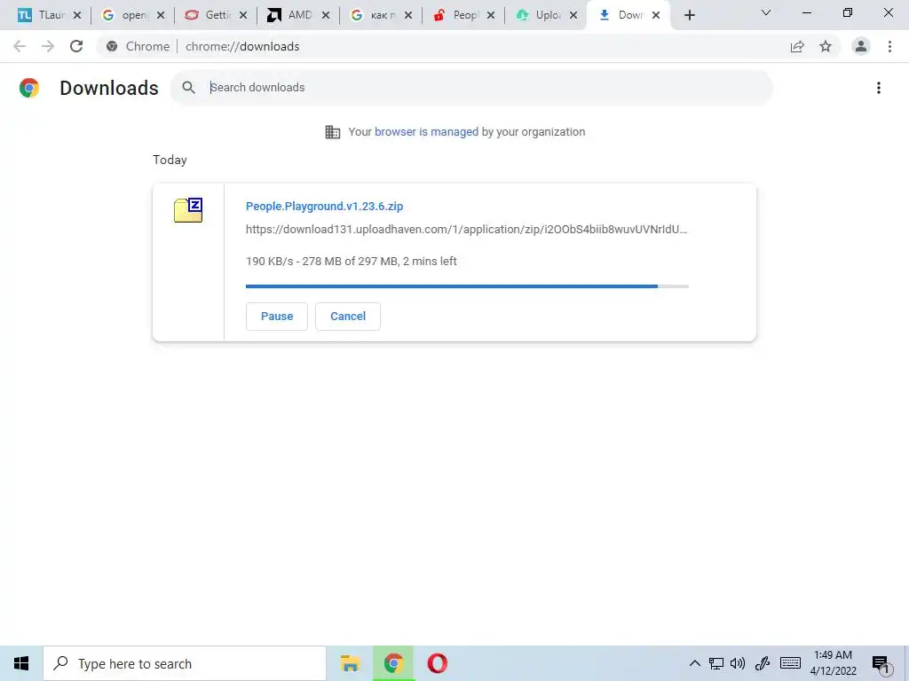909x681 pixels.
Task: Click the network tray icon
Action: [x=716, y=663]
